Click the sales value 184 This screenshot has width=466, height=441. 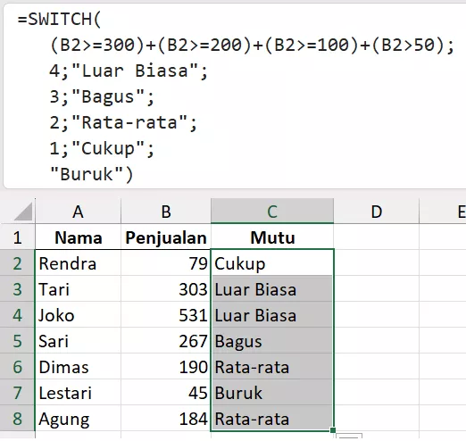point(166,419)
